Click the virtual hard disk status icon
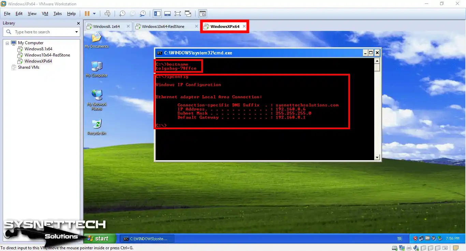Viewport: 466px width, 251px height. (394, 248)
